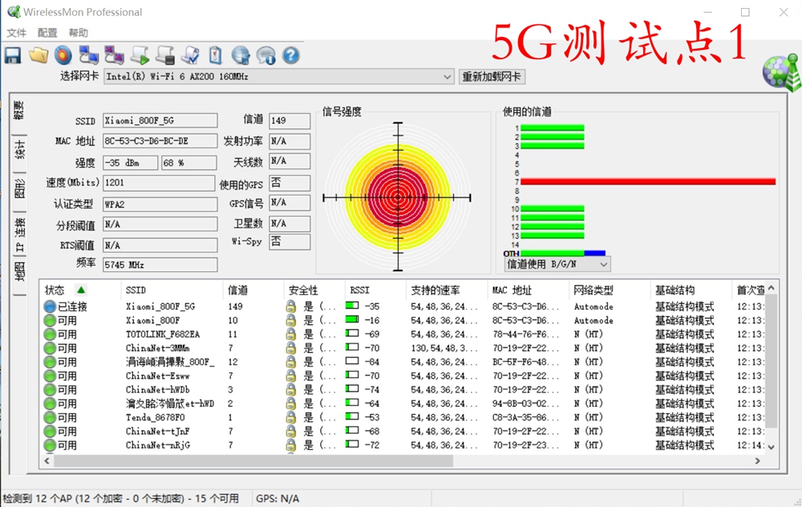Open the 文件 menu
This screenshot has width=802, height=507.
point(16,32)
